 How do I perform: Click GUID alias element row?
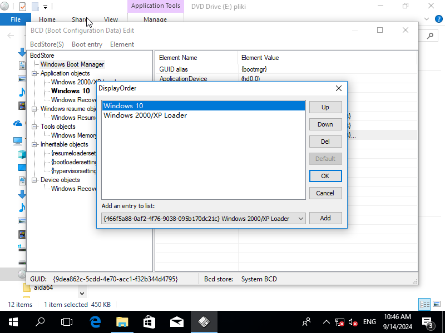[286, 69]
